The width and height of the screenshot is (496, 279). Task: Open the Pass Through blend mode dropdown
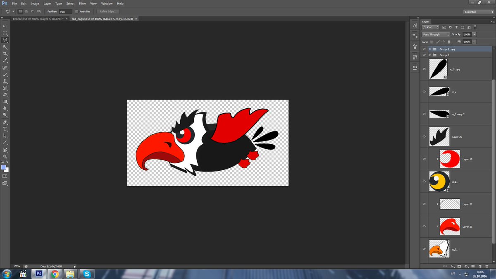click(x=436, y=34)
